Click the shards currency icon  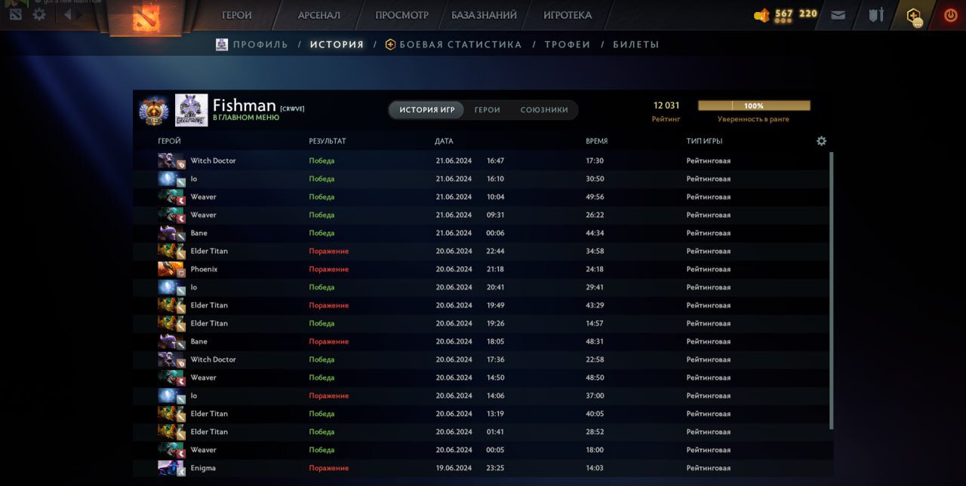click(761, 15)
